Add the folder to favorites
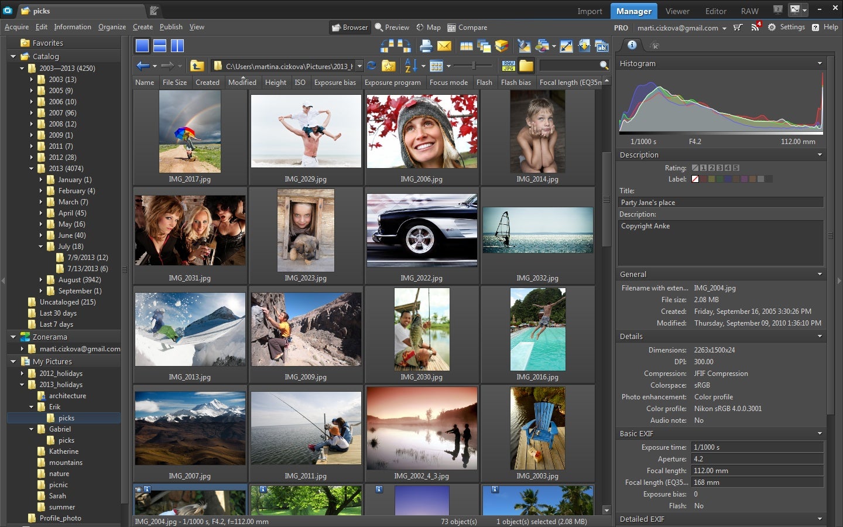Image resolution: width=843 pixels, height=527 pixels. (x=388, y=66)
